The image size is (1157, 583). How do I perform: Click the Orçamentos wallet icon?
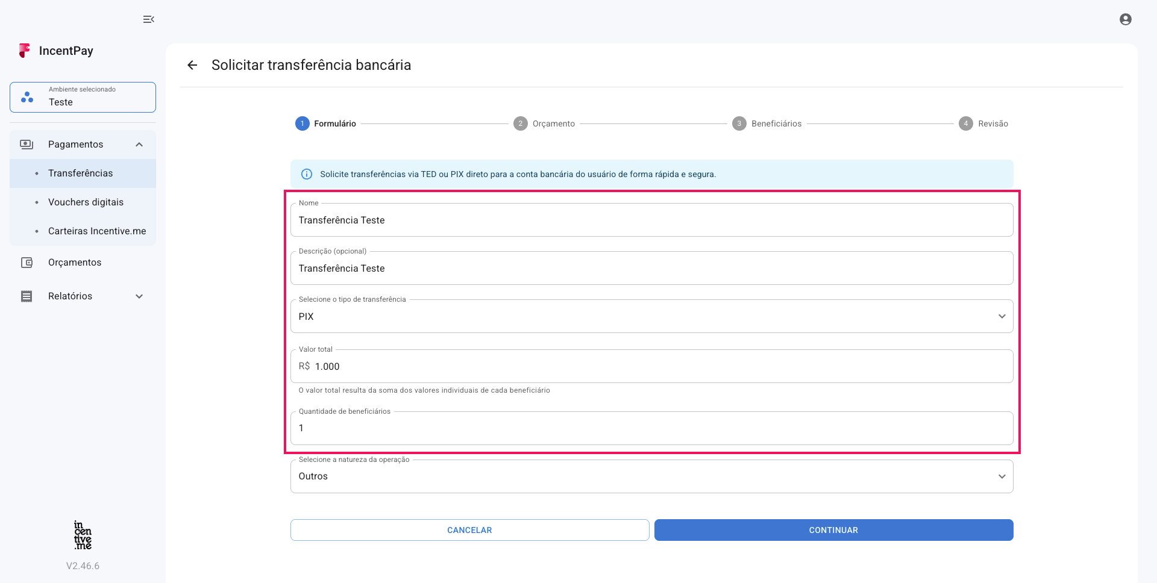27,263
